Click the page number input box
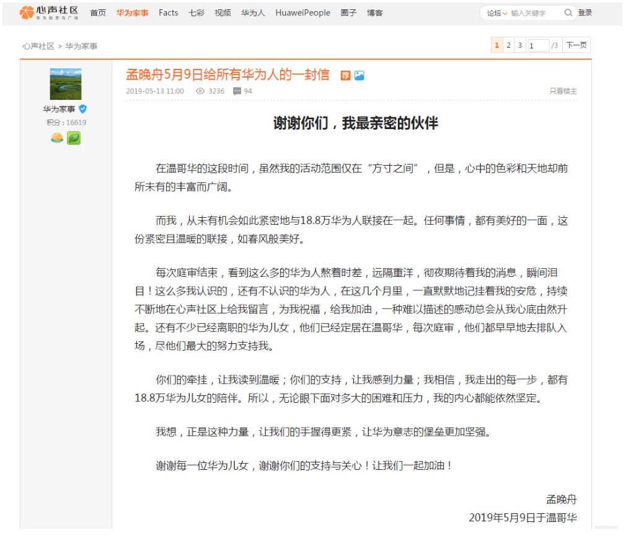This screenshot has height=535, width=631. pos(539,45)
